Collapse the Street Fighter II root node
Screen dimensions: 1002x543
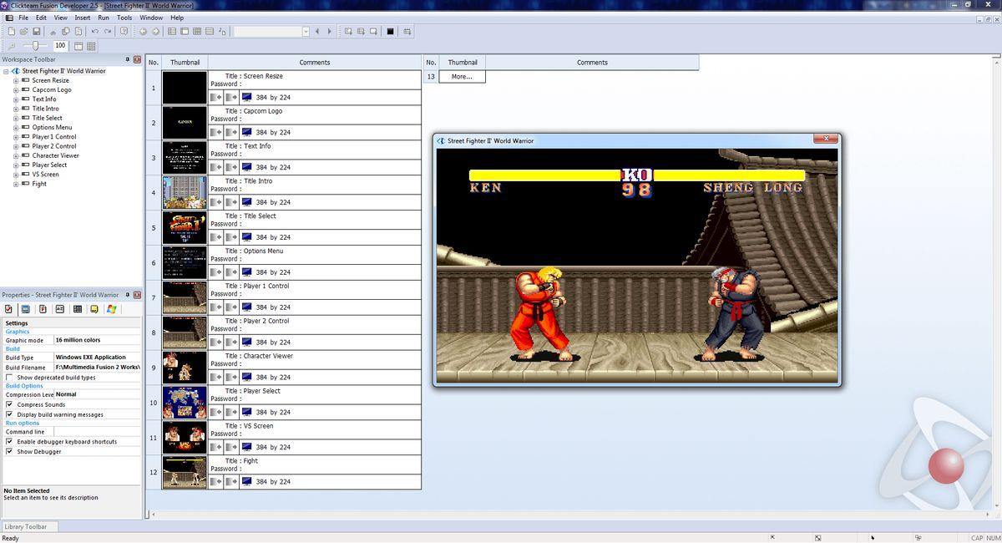(6, 71)
